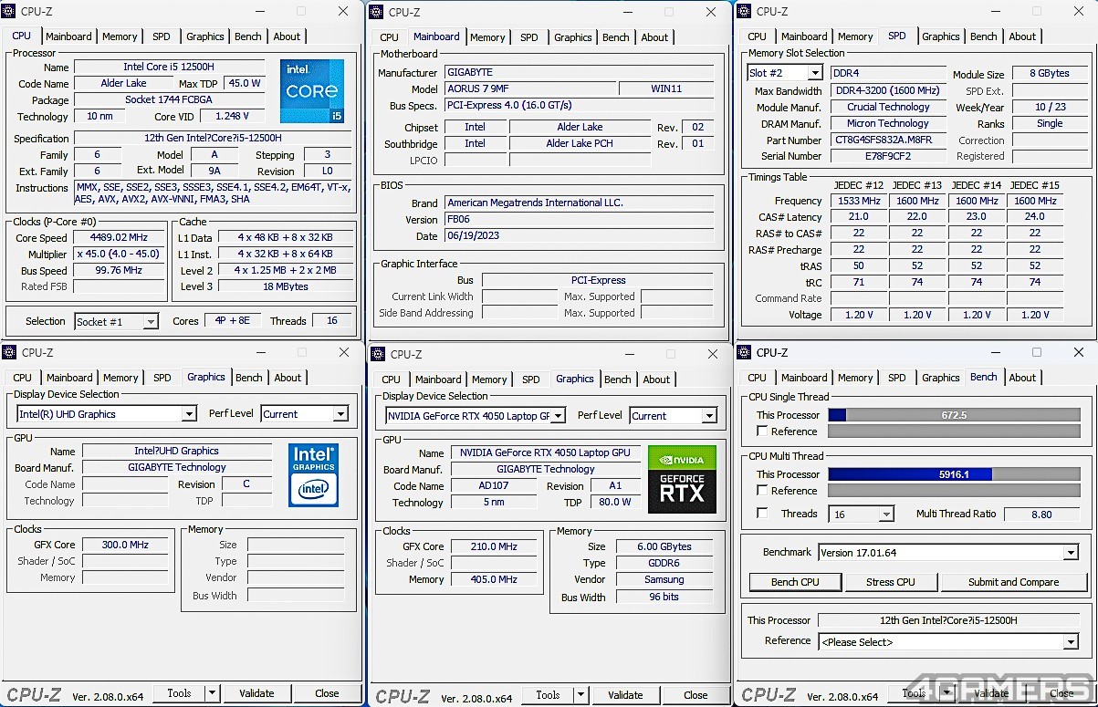Select the Bench tab in the RTX 4050 window
Image resolution: width=1098 pixels, height=707 pixels.
coord(617,379)
